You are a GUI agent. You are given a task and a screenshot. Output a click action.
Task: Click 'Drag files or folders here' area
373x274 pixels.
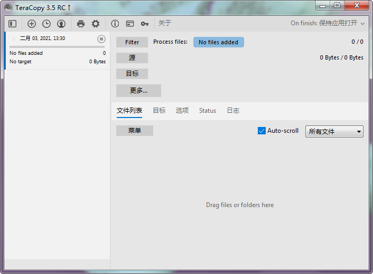[x=240, y=205]
